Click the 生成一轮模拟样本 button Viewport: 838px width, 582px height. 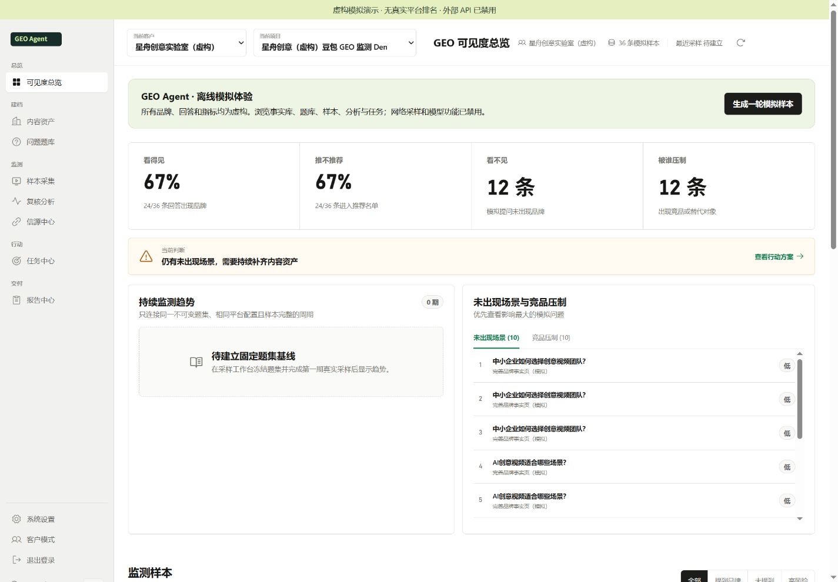click(x=763, y=104)
